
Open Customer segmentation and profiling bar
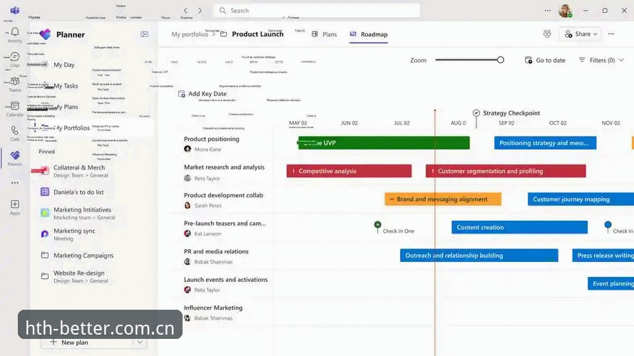[x=506, y=171]
